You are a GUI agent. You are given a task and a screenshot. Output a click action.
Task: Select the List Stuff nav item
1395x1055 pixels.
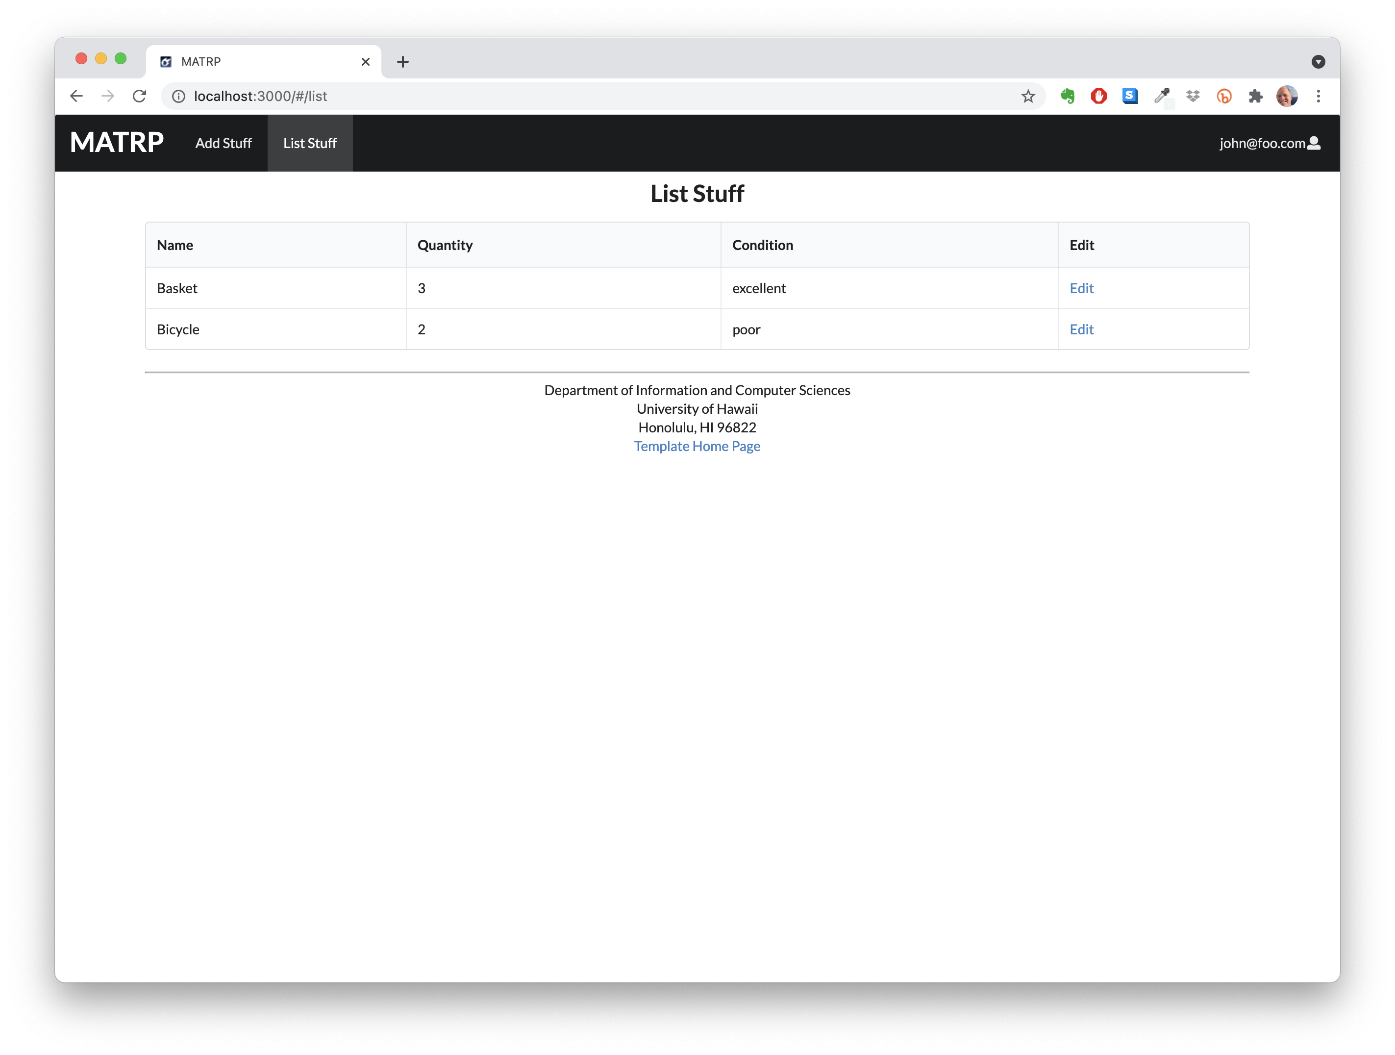[310, 143]
